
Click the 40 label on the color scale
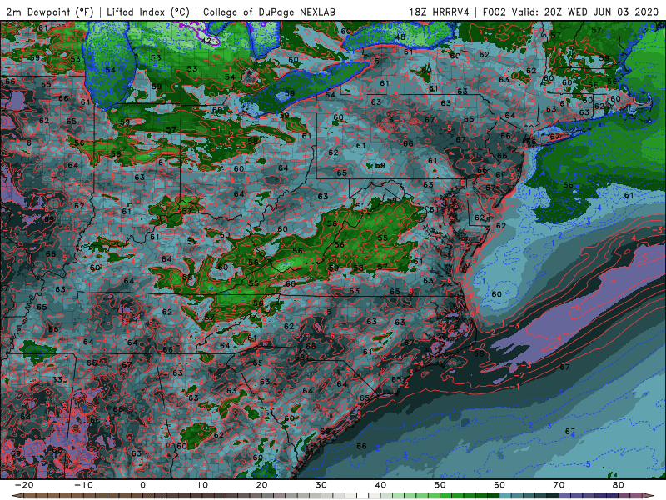tap(380, 485)
